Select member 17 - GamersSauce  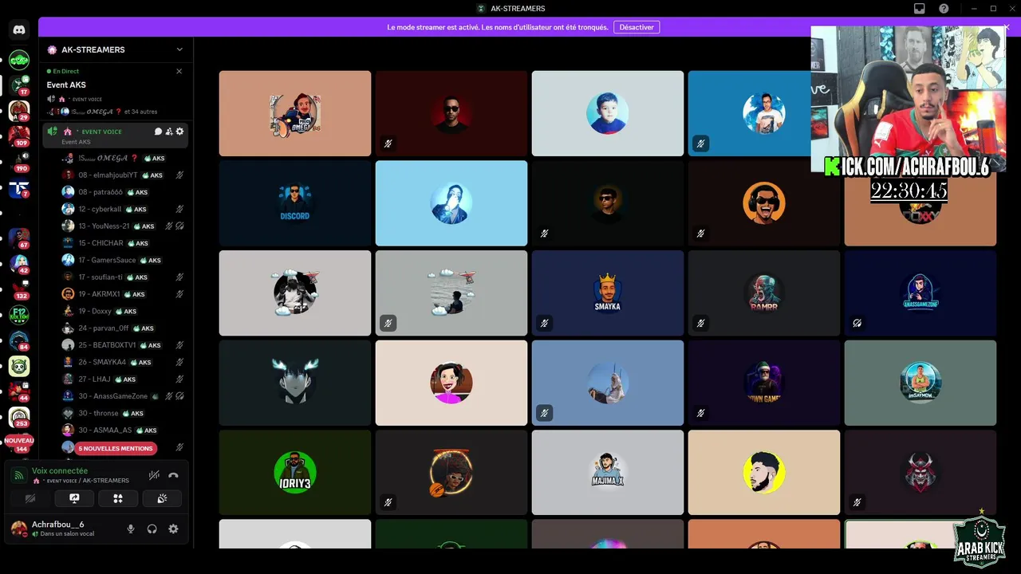coord(123,260)
